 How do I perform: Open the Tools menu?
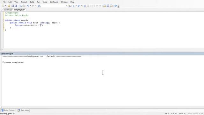pos(45,2)
